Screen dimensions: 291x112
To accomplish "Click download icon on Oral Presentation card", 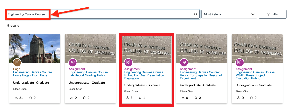I will click(127, 97).
